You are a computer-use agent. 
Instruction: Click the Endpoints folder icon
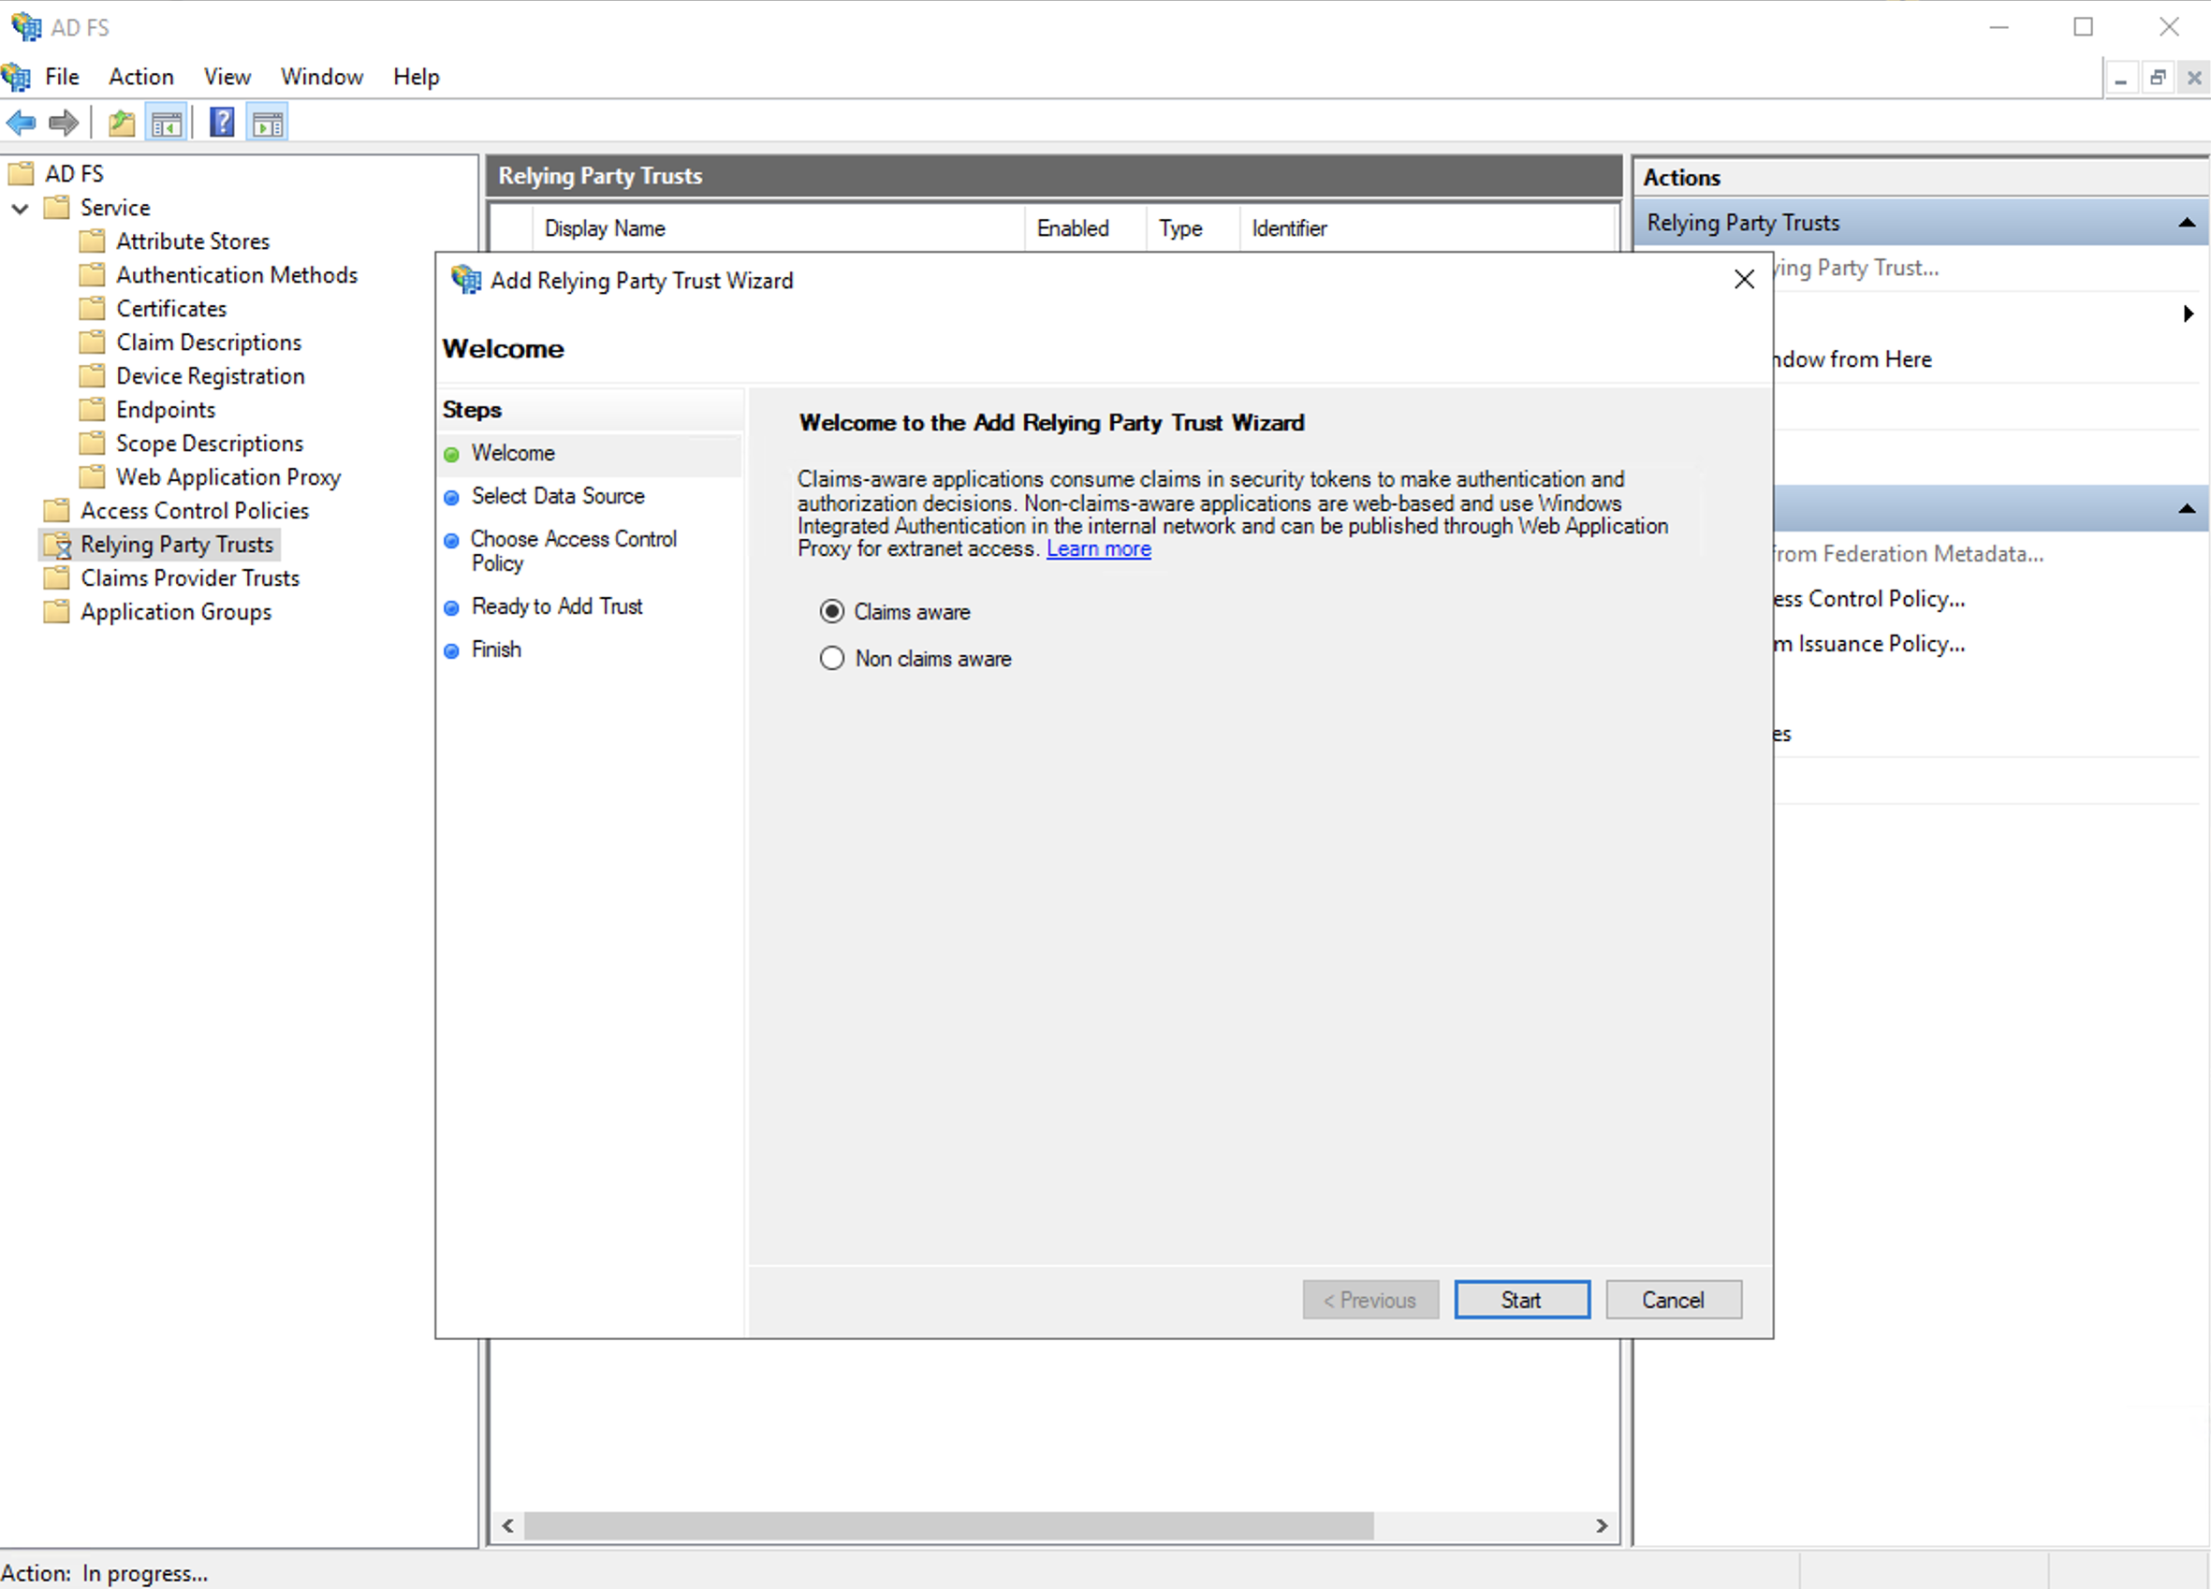click(x=93, y=410)
